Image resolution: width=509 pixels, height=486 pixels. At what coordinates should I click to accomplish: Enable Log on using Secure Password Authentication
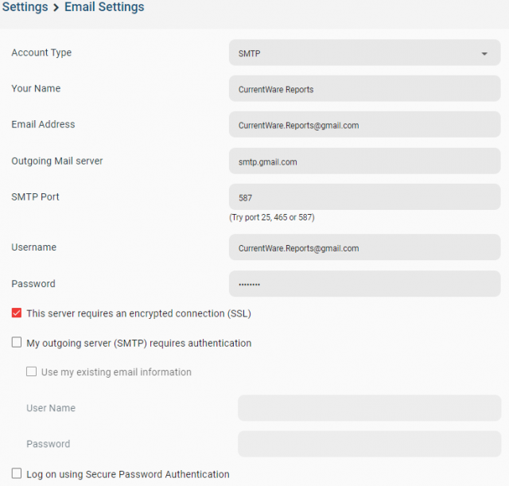[x=17, y=473]
